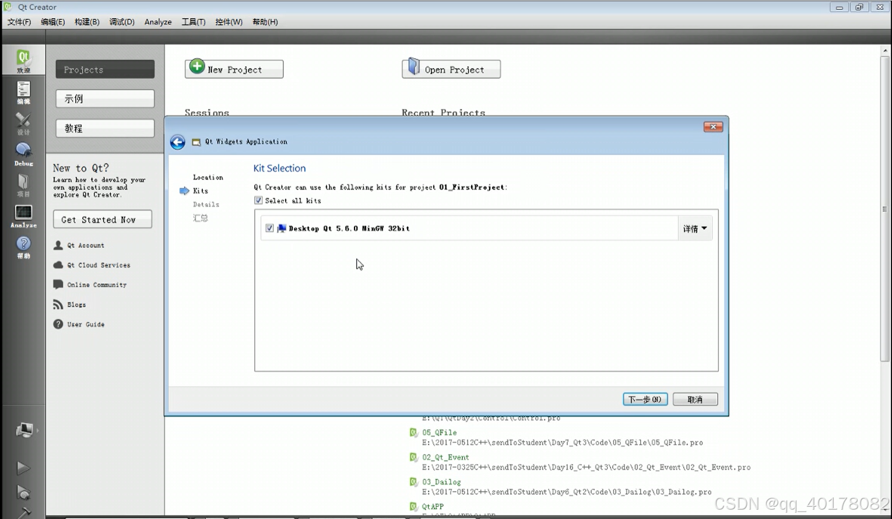Click the Qt Cloud Services cloud icon
The image size is (892, 519).
[58, 265]
